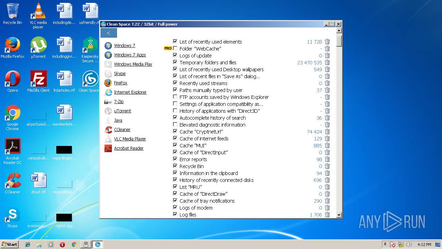Uncheck Autocomplete history of search

pos(175,118)
